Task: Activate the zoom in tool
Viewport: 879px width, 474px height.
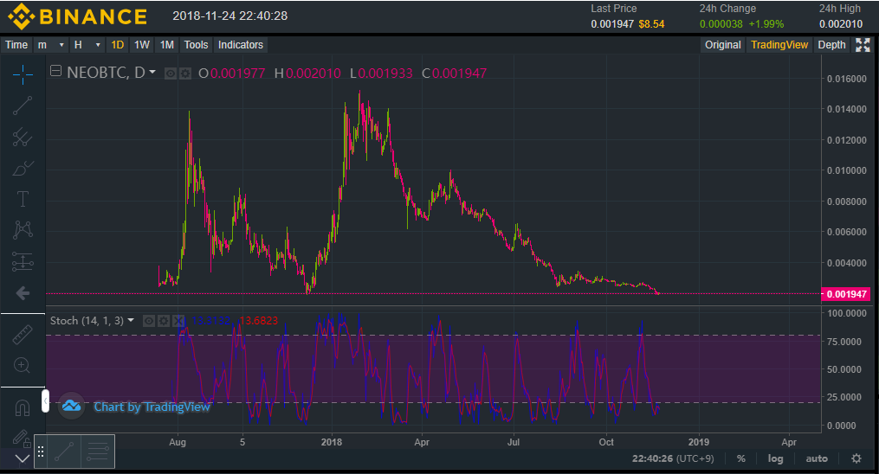Action: 23,366
